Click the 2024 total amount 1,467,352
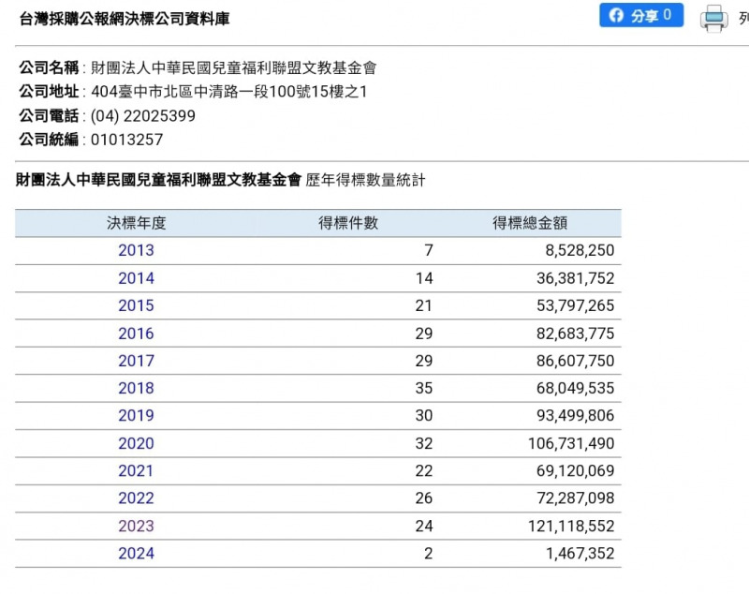Viewport: 749px width, 594px height. pyautogui.click(x=580, y=554)
